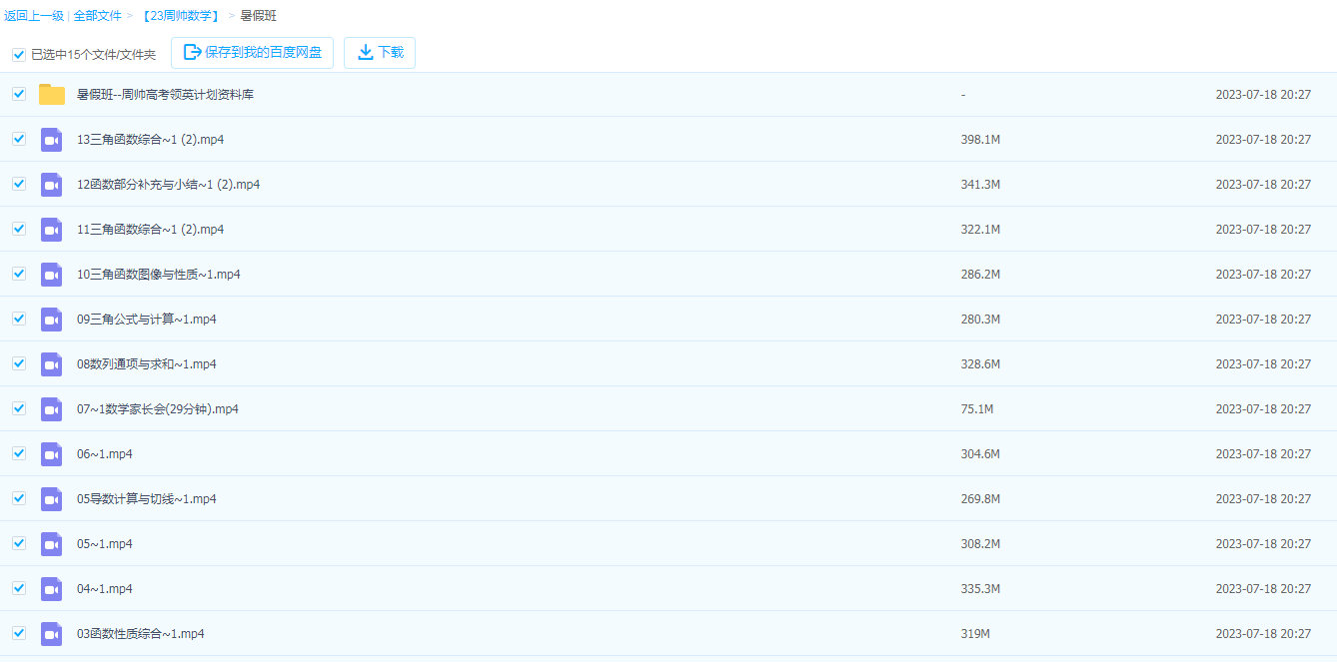The height and width of the screenshot is (662, 1337).
Task: Navigate to 【23周帅数学】 breadcrumb
Action: (181, 16)
